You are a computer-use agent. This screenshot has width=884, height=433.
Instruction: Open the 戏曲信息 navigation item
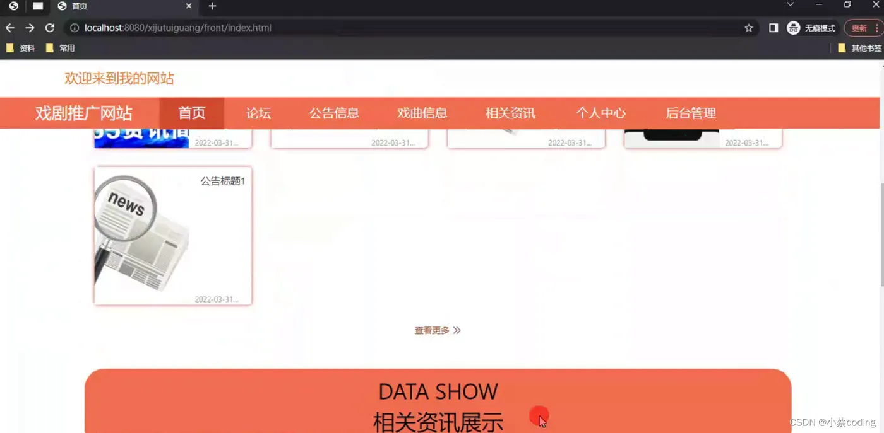click(422, 113)
